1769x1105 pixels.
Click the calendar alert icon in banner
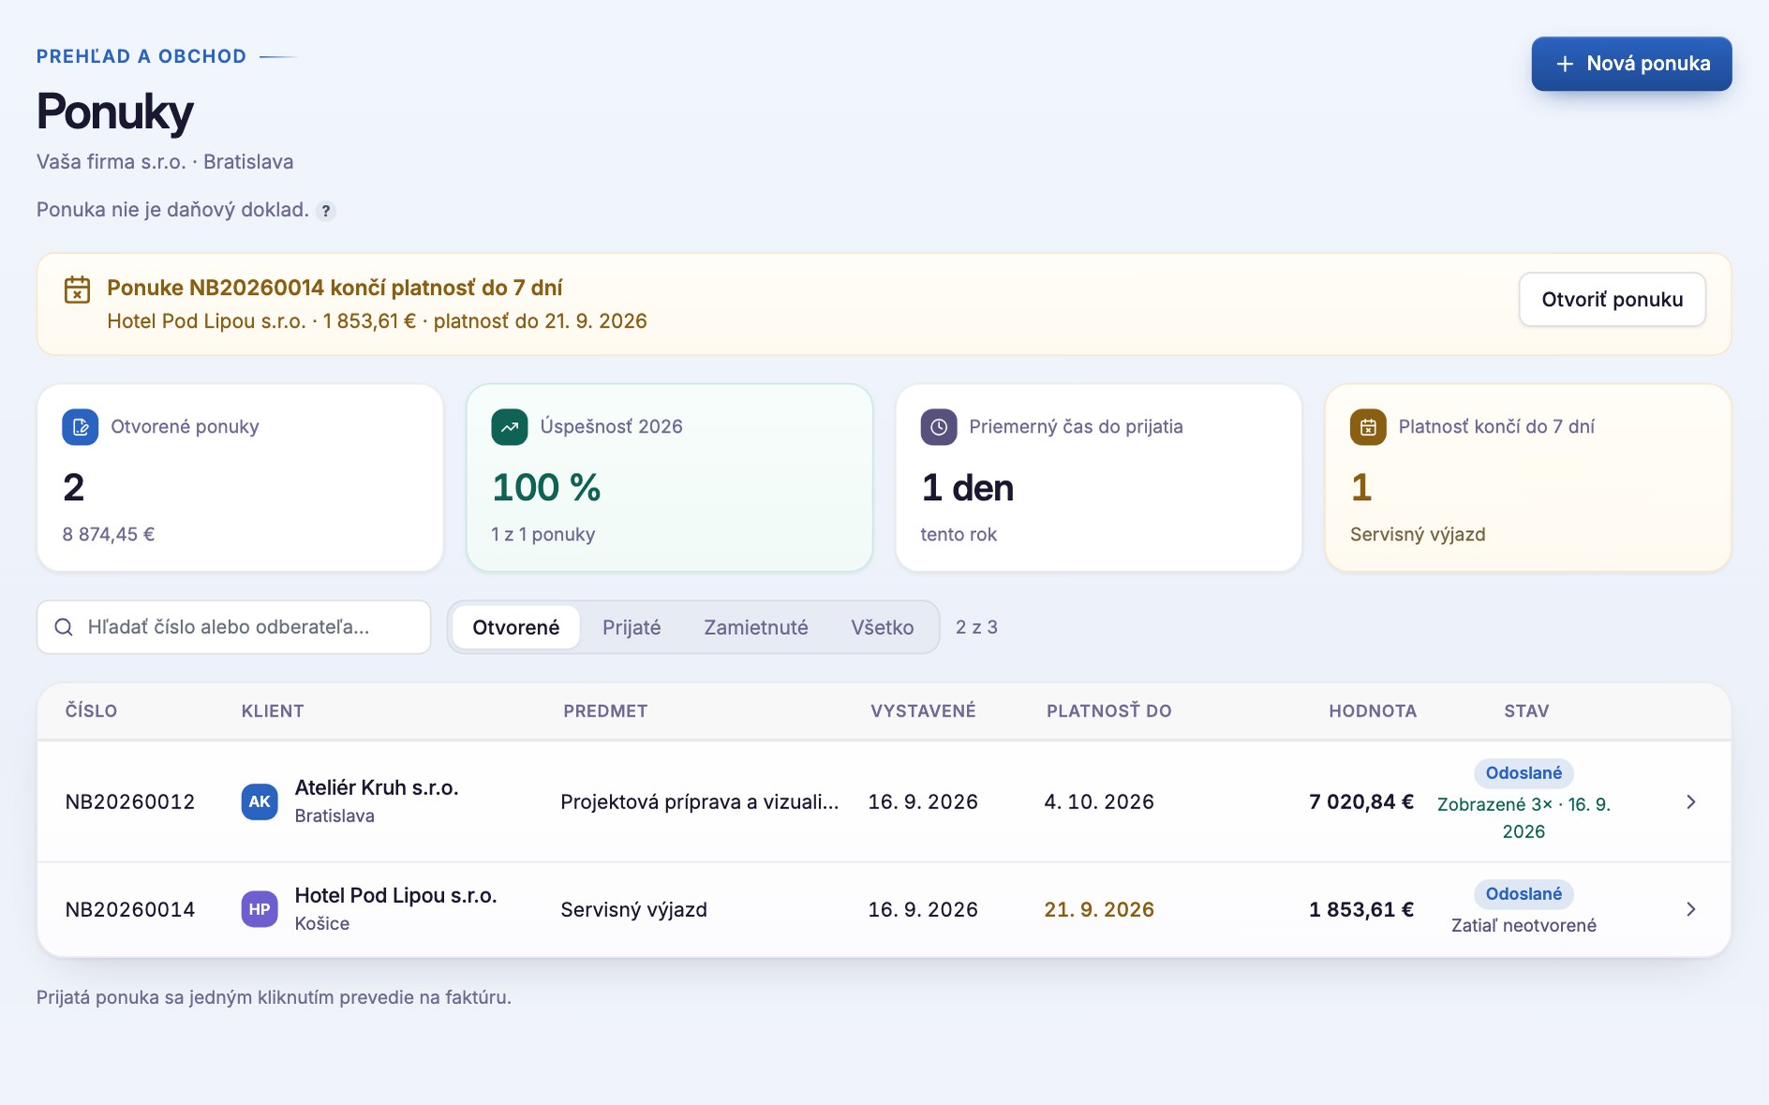click(77, 289)
